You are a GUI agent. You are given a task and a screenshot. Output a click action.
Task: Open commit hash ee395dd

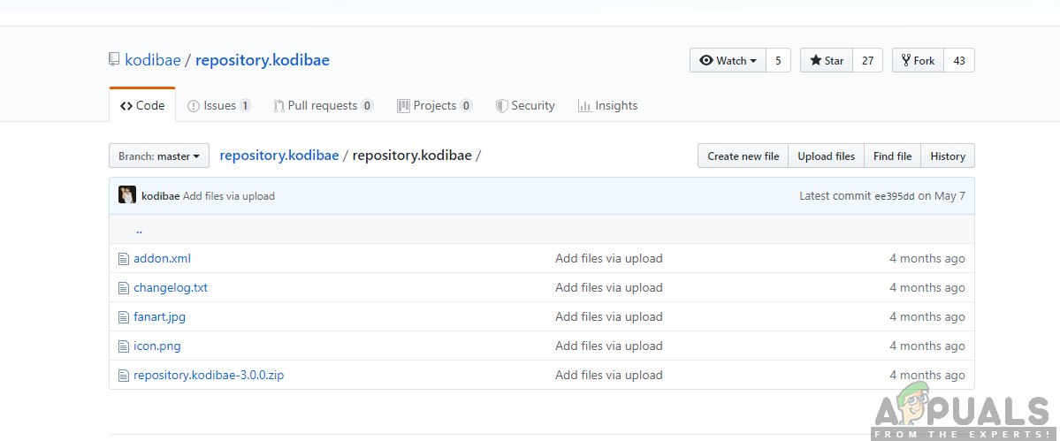click(895, 196)
